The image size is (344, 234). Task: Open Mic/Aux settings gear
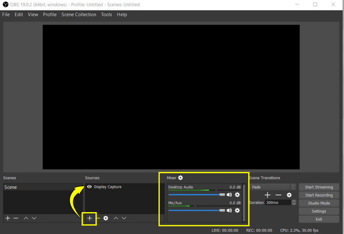coord(237,210)
